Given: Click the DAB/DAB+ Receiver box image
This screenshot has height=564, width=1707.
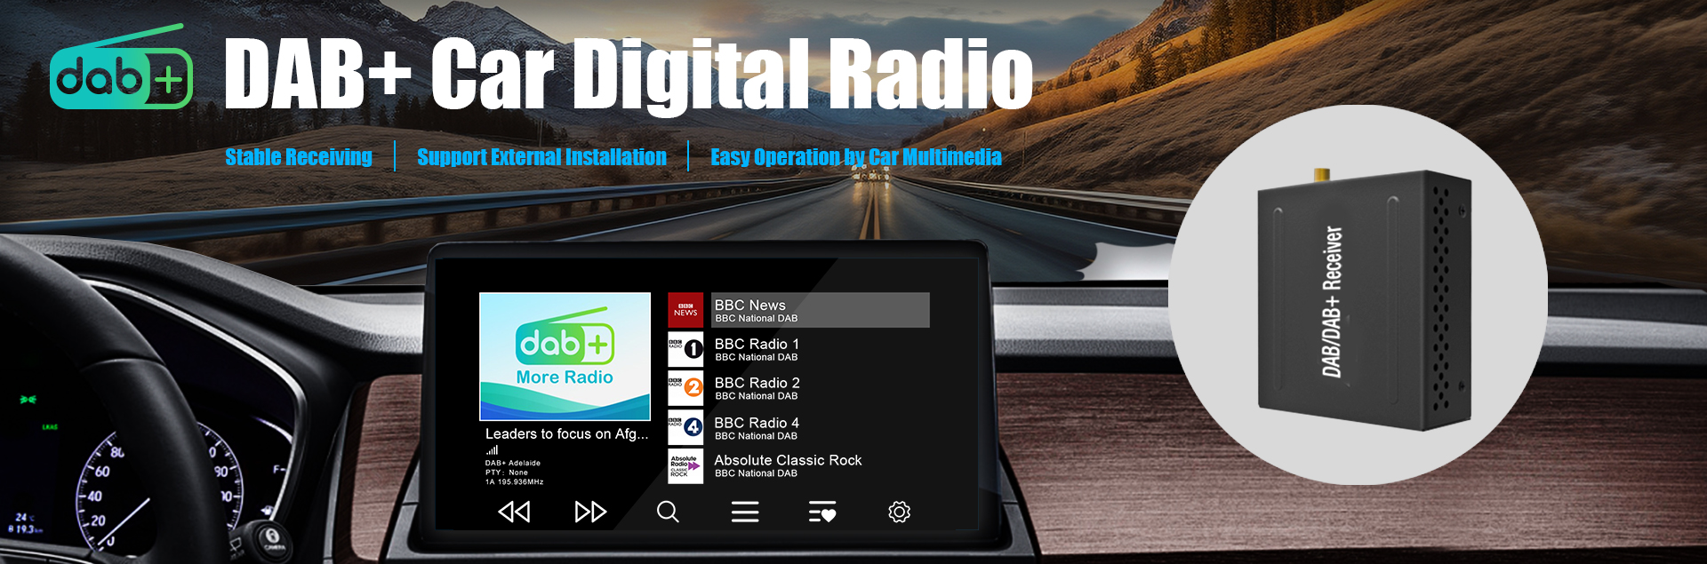Looking at the screenshot, I should coord(1364,300).
